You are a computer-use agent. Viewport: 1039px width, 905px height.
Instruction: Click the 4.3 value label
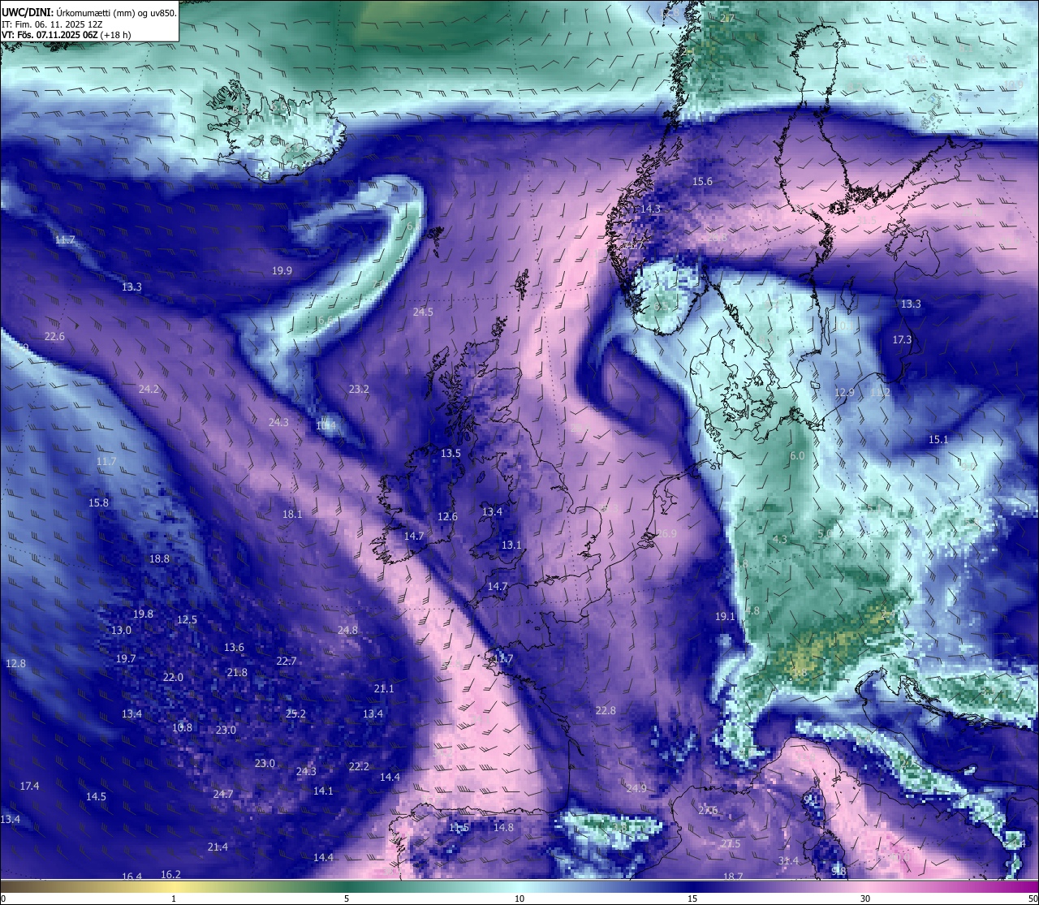click(x=779, y=540)
